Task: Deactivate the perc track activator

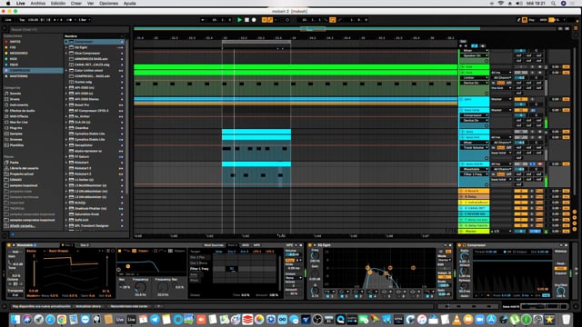Action: click(x=521, y=99)
